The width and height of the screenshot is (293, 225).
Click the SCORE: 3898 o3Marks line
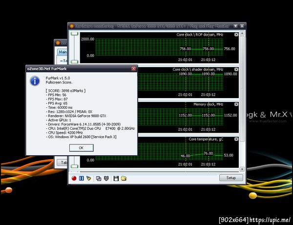click(65, 91)
